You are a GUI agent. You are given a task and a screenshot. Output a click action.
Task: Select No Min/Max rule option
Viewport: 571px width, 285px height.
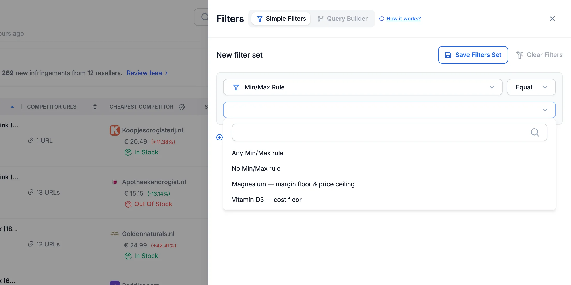pos(256,169)
